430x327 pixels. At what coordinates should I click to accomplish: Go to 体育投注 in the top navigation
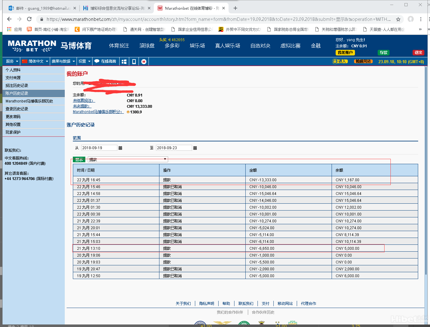click(x=119, y=46)
